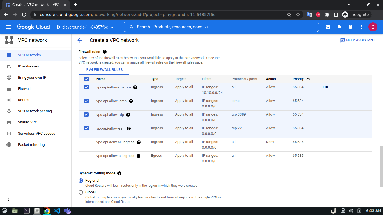Open Bring your own IP page
This screenshot has width=383, height=215.
point(36,78)
